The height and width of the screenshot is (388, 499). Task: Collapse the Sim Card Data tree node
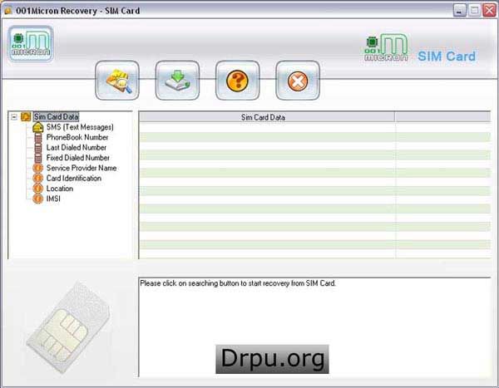pos(14,117)
